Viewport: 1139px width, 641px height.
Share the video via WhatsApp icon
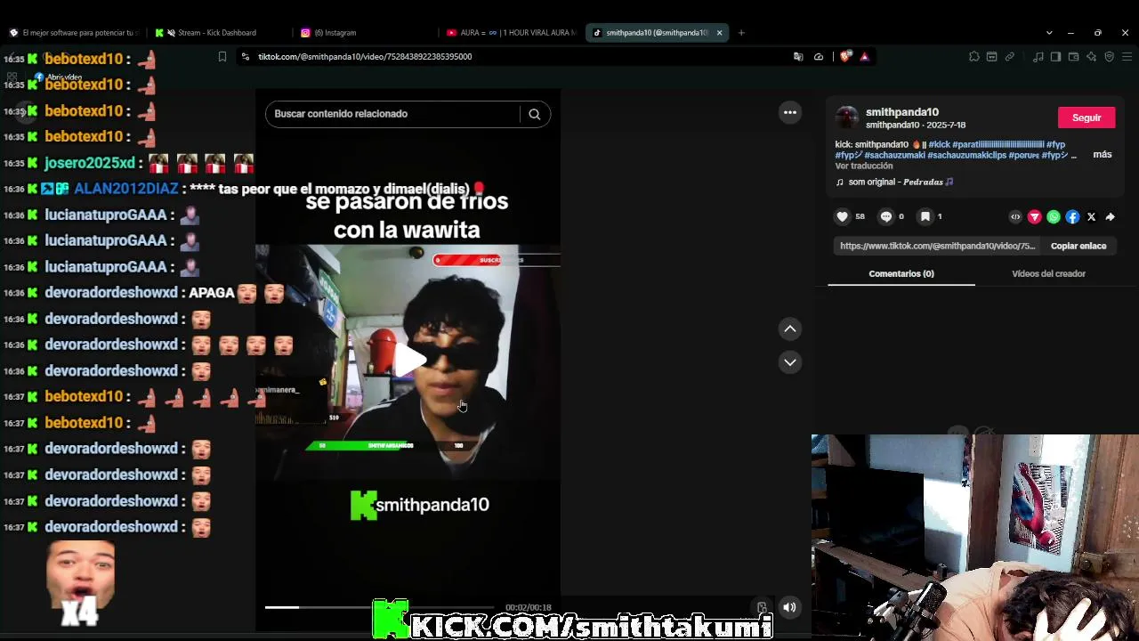1054,216
